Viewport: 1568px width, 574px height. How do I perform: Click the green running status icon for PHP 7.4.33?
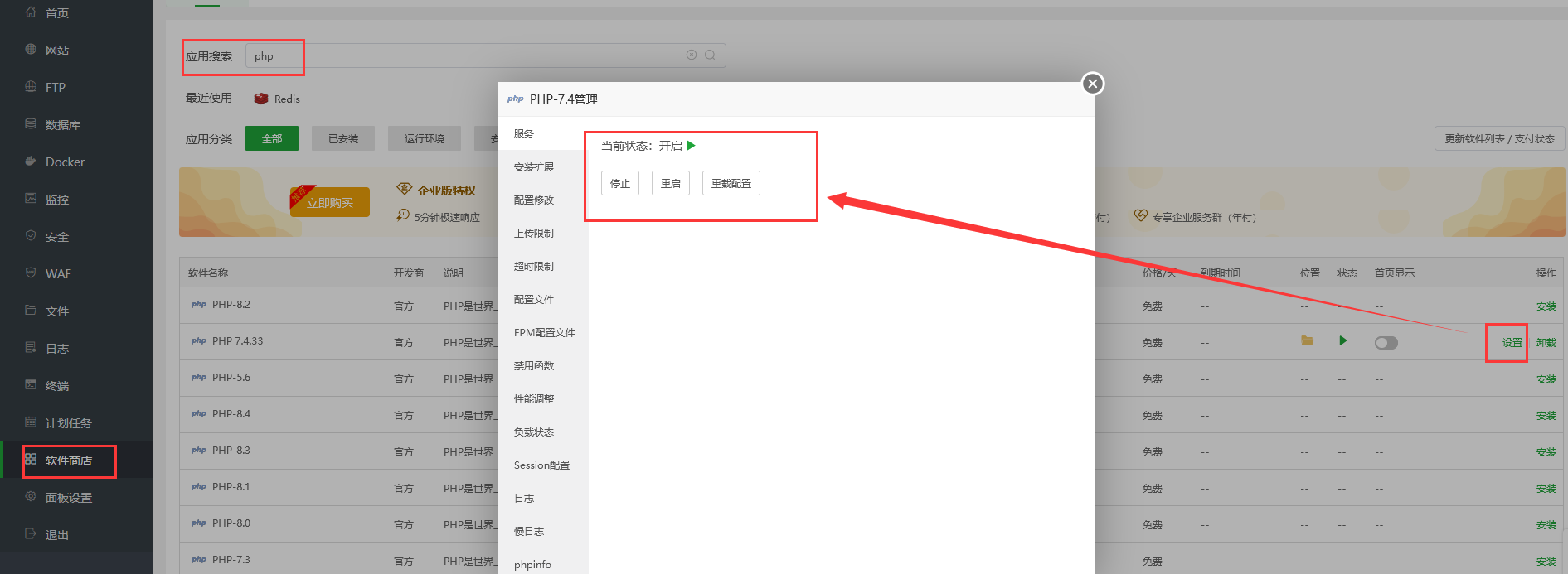[x=1342, y=341]
